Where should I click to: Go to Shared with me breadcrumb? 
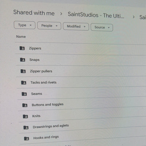click(34, 13)
